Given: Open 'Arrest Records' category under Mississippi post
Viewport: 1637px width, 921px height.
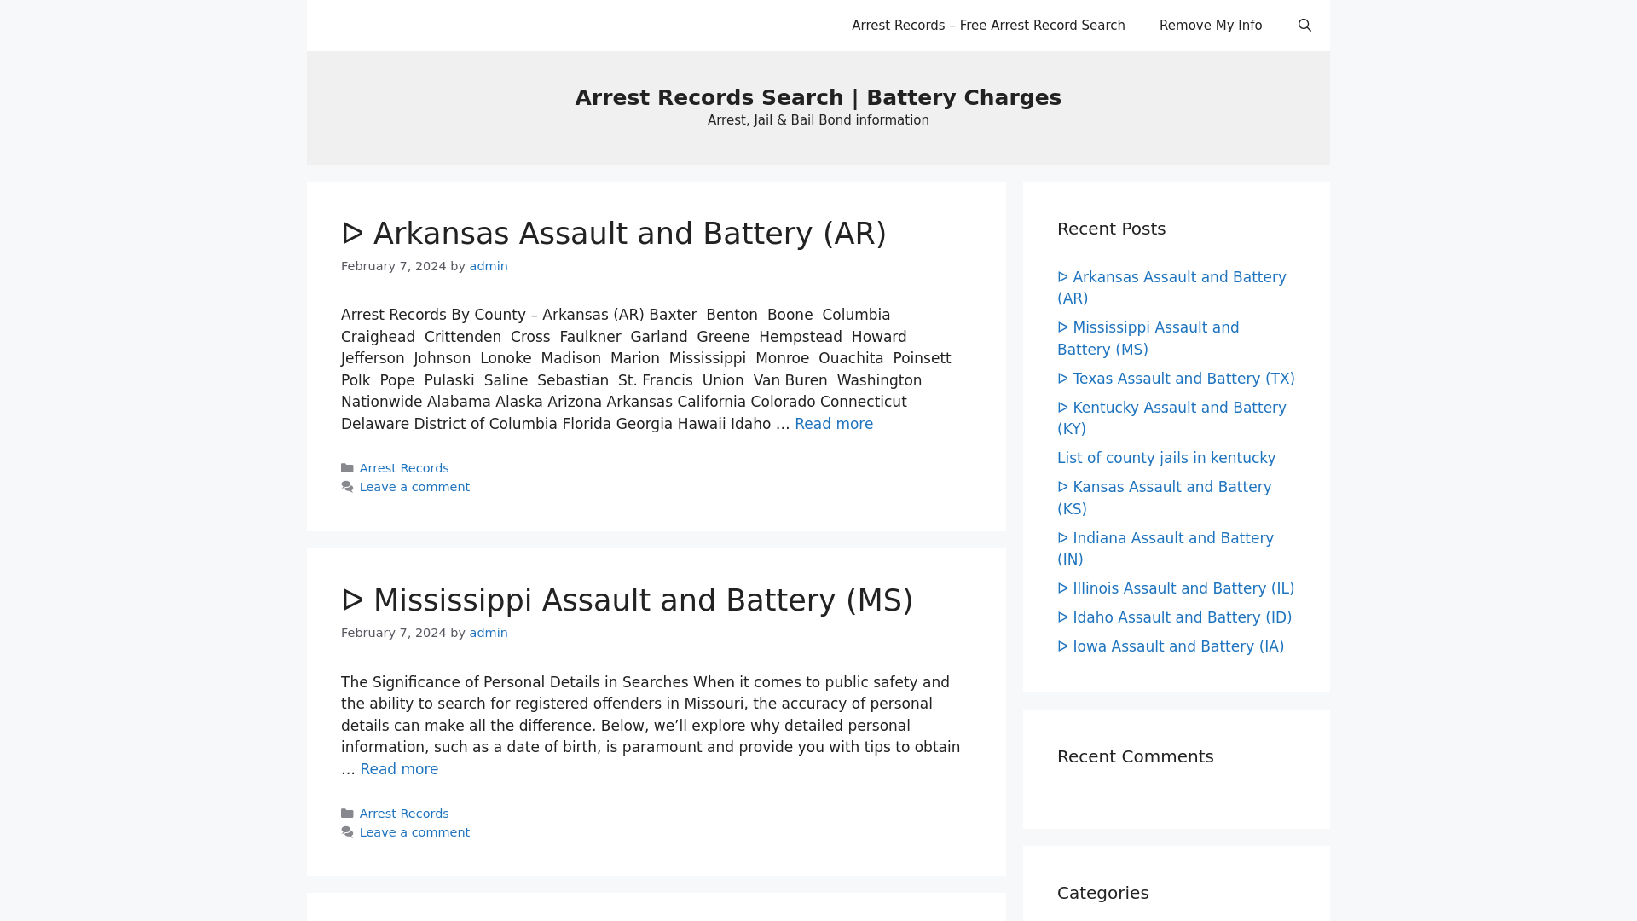Looking at the screenshot, I should click(404, 814).
